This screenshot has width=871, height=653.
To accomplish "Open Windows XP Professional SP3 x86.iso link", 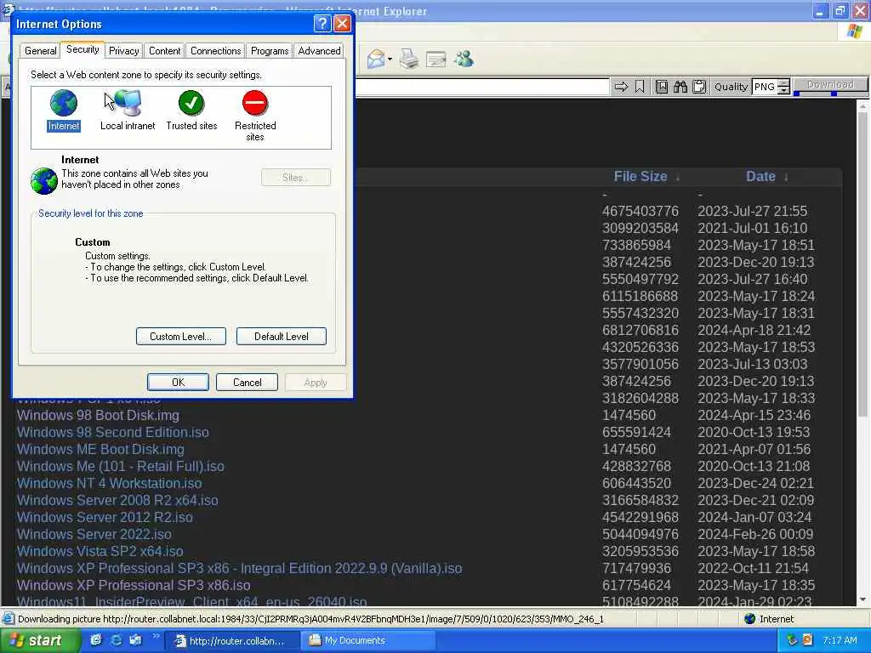I will click(x=134, y=585).
